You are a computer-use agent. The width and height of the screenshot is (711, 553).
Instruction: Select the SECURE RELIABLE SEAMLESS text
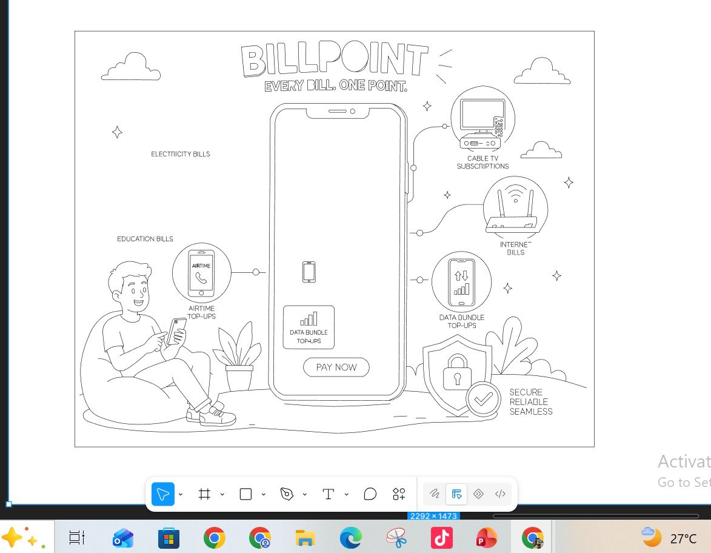tap(530, 402)
